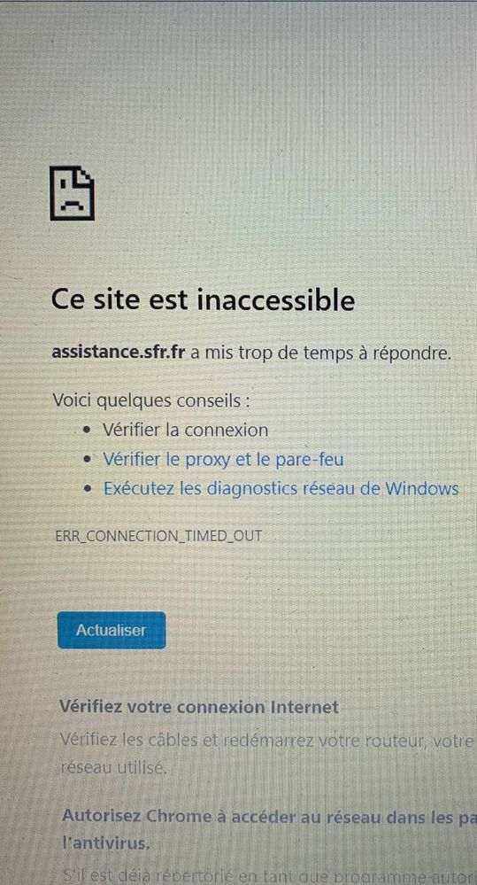477x885 pixels.
Task: Click the "Ce site est inaccessible" heading
Action: 203,299
